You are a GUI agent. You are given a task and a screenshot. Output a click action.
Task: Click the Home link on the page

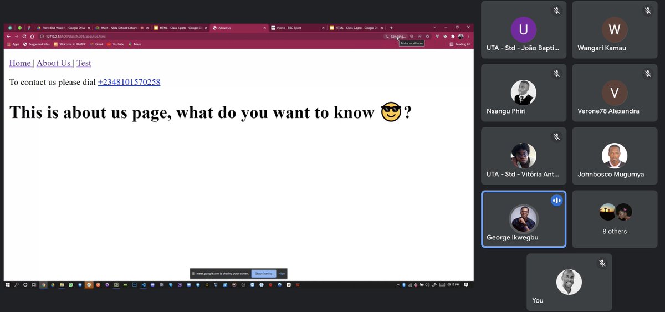pyautogui.click(x=20, y=63)
